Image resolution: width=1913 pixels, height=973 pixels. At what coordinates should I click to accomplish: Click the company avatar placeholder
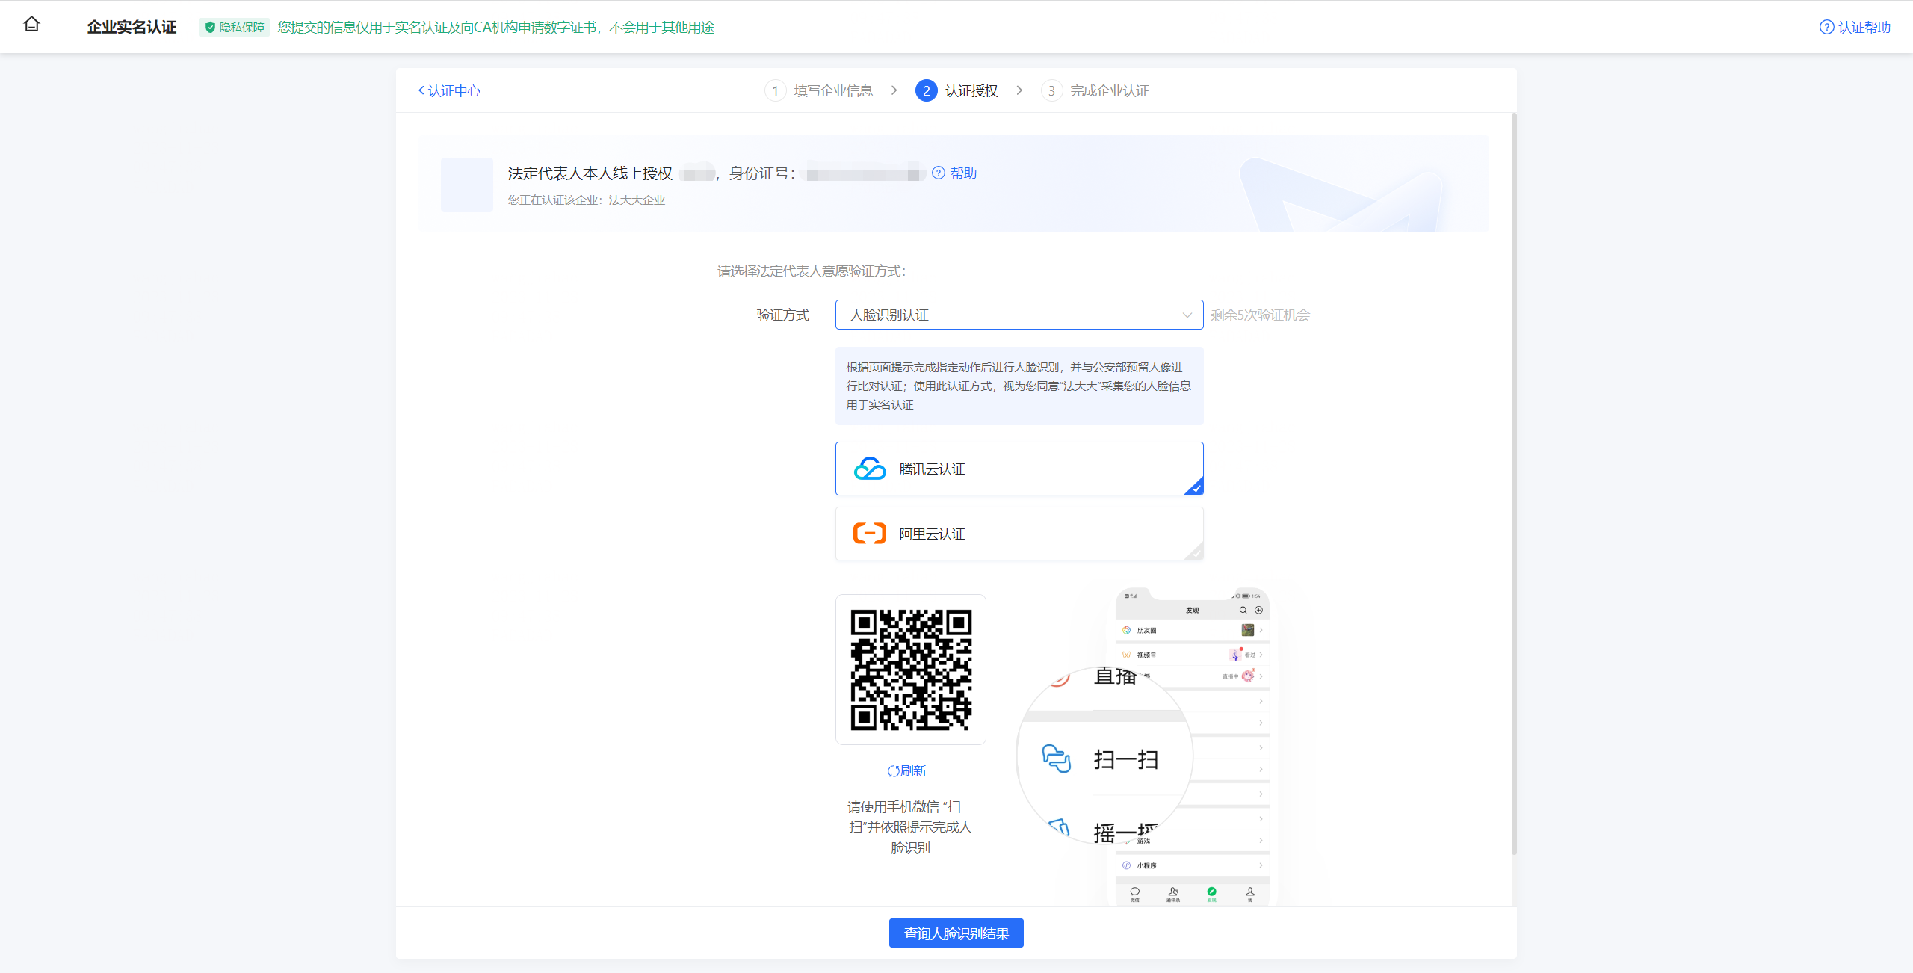click(467, 185)
